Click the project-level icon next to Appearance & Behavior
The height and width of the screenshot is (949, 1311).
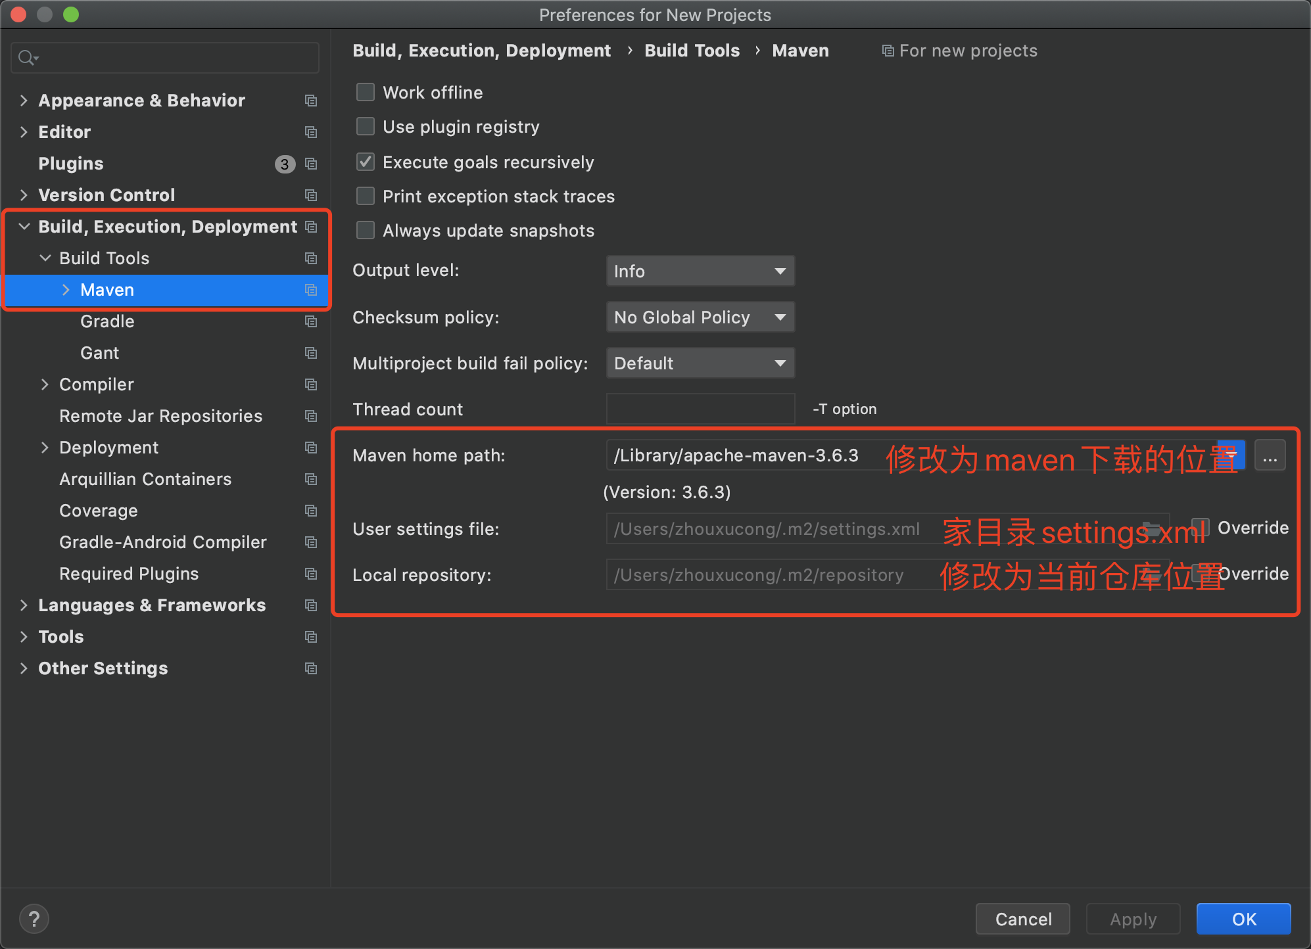coord(311,101)
